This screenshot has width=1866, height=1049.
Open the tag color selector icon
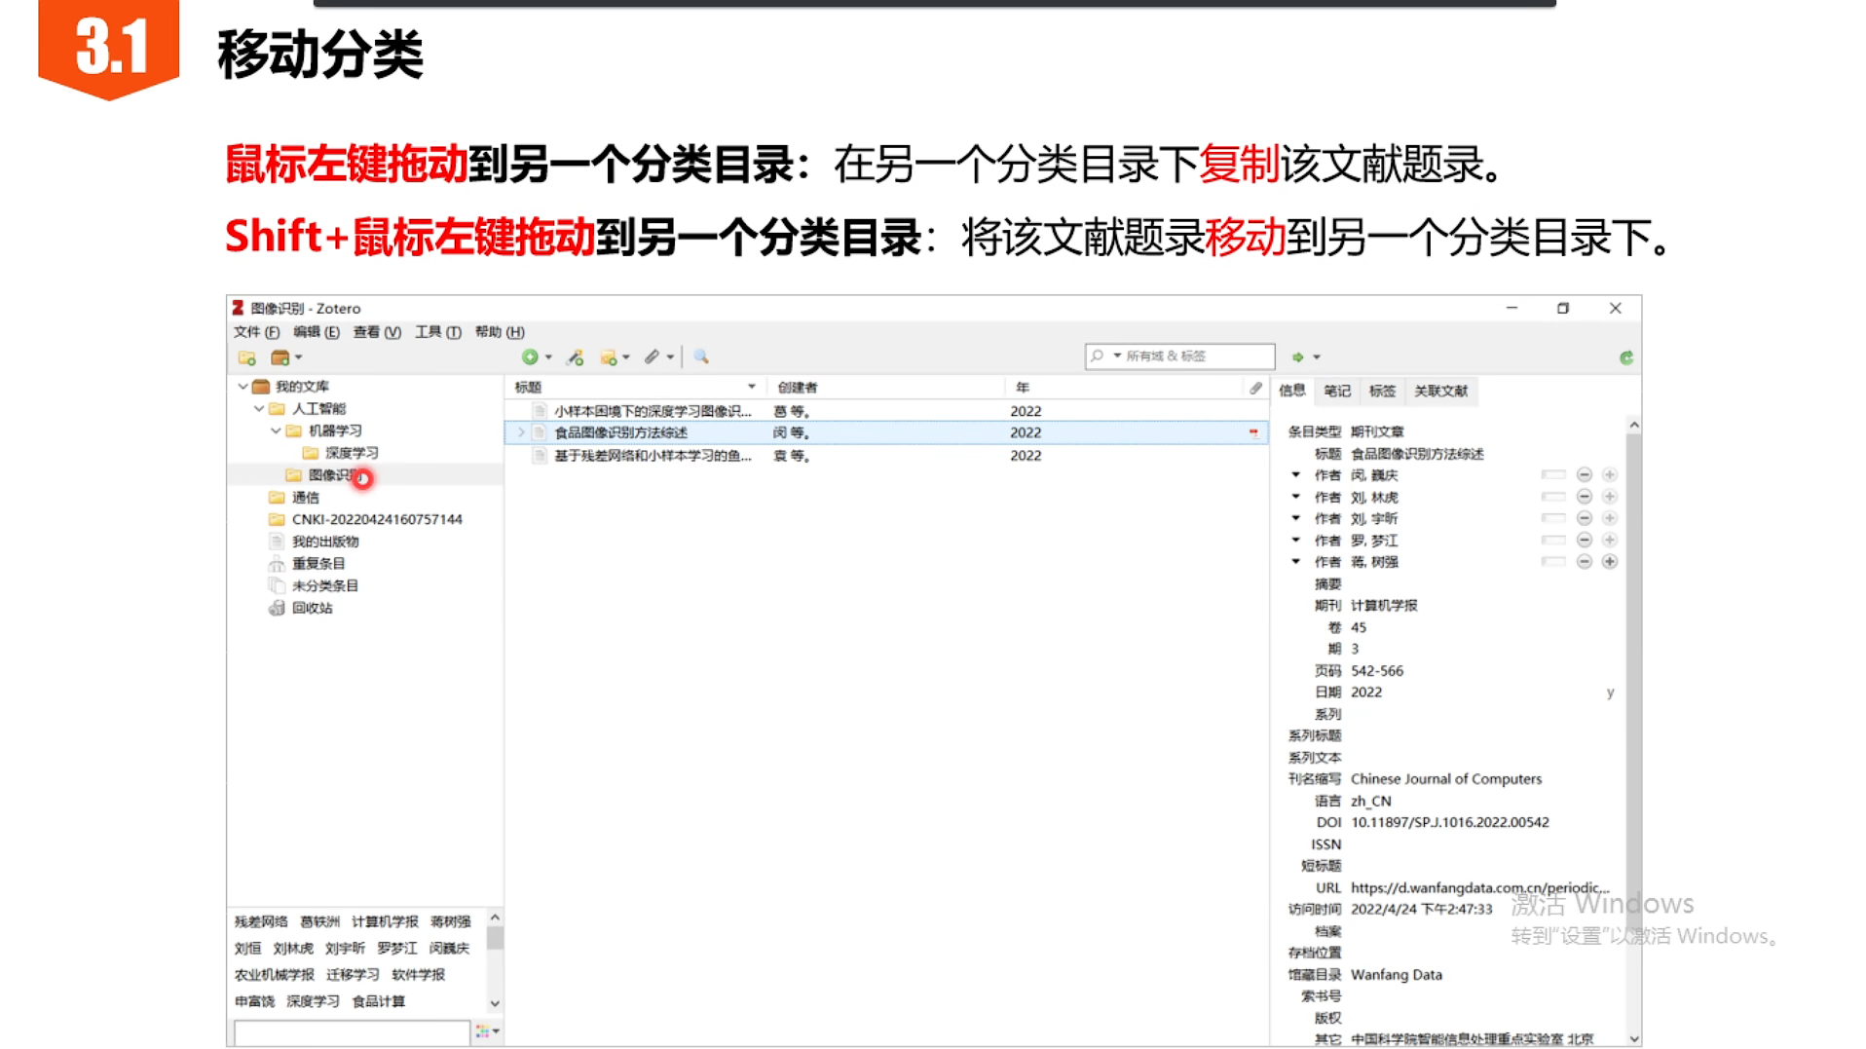(x=483, y=1030)
